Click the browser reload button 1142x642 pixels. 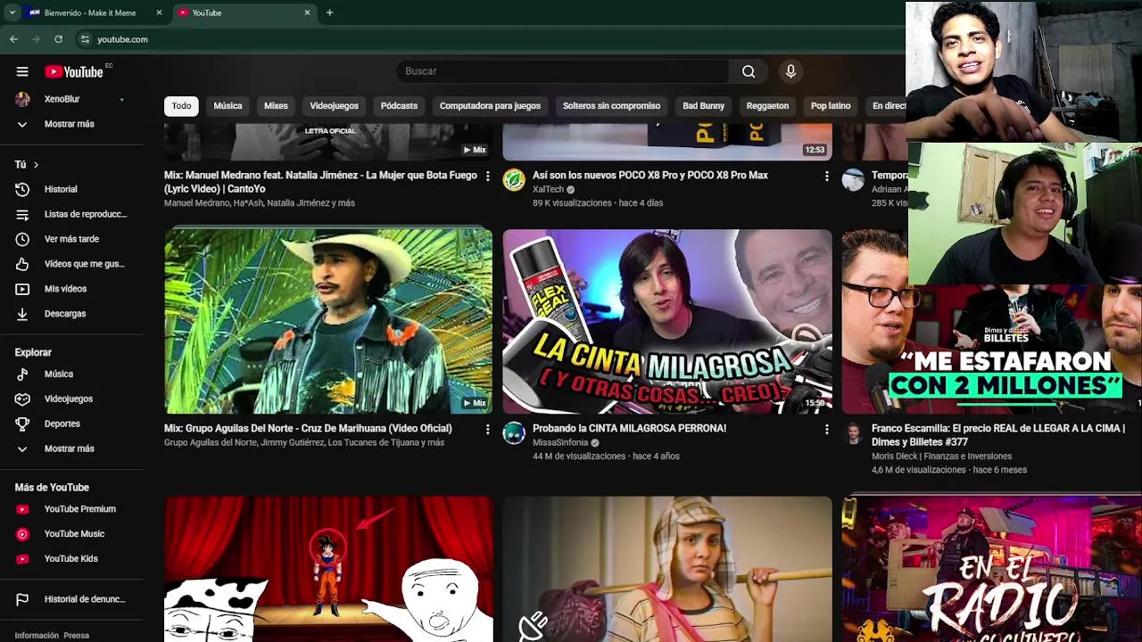point(58,39)
